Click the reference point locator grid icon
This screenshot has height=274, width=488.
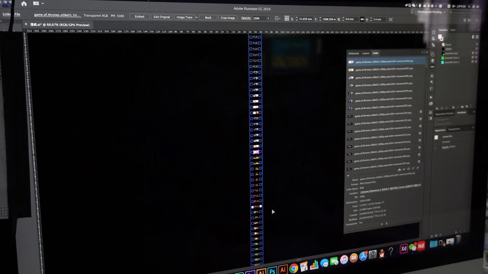[x=287, y=18]
